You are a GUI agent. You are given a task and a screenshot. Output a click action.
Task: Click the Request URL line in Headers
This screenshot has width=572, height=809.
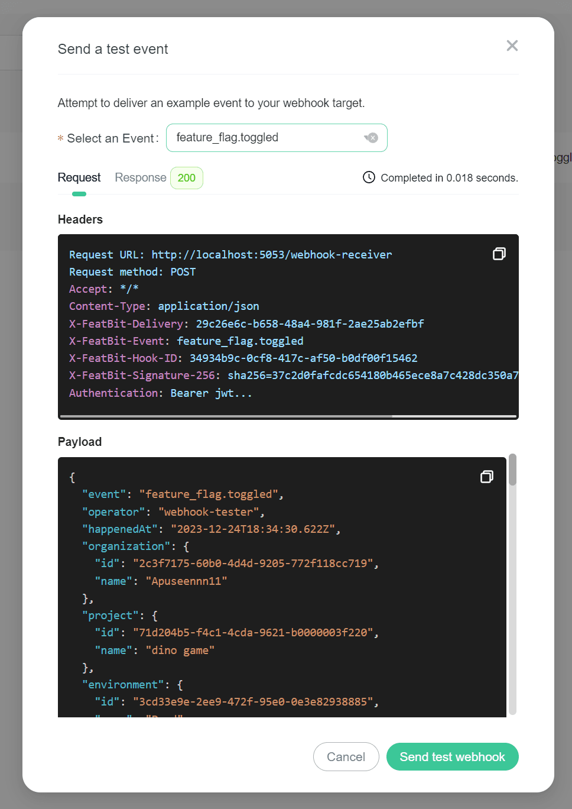pyautogui.click(x=230, y=255)
